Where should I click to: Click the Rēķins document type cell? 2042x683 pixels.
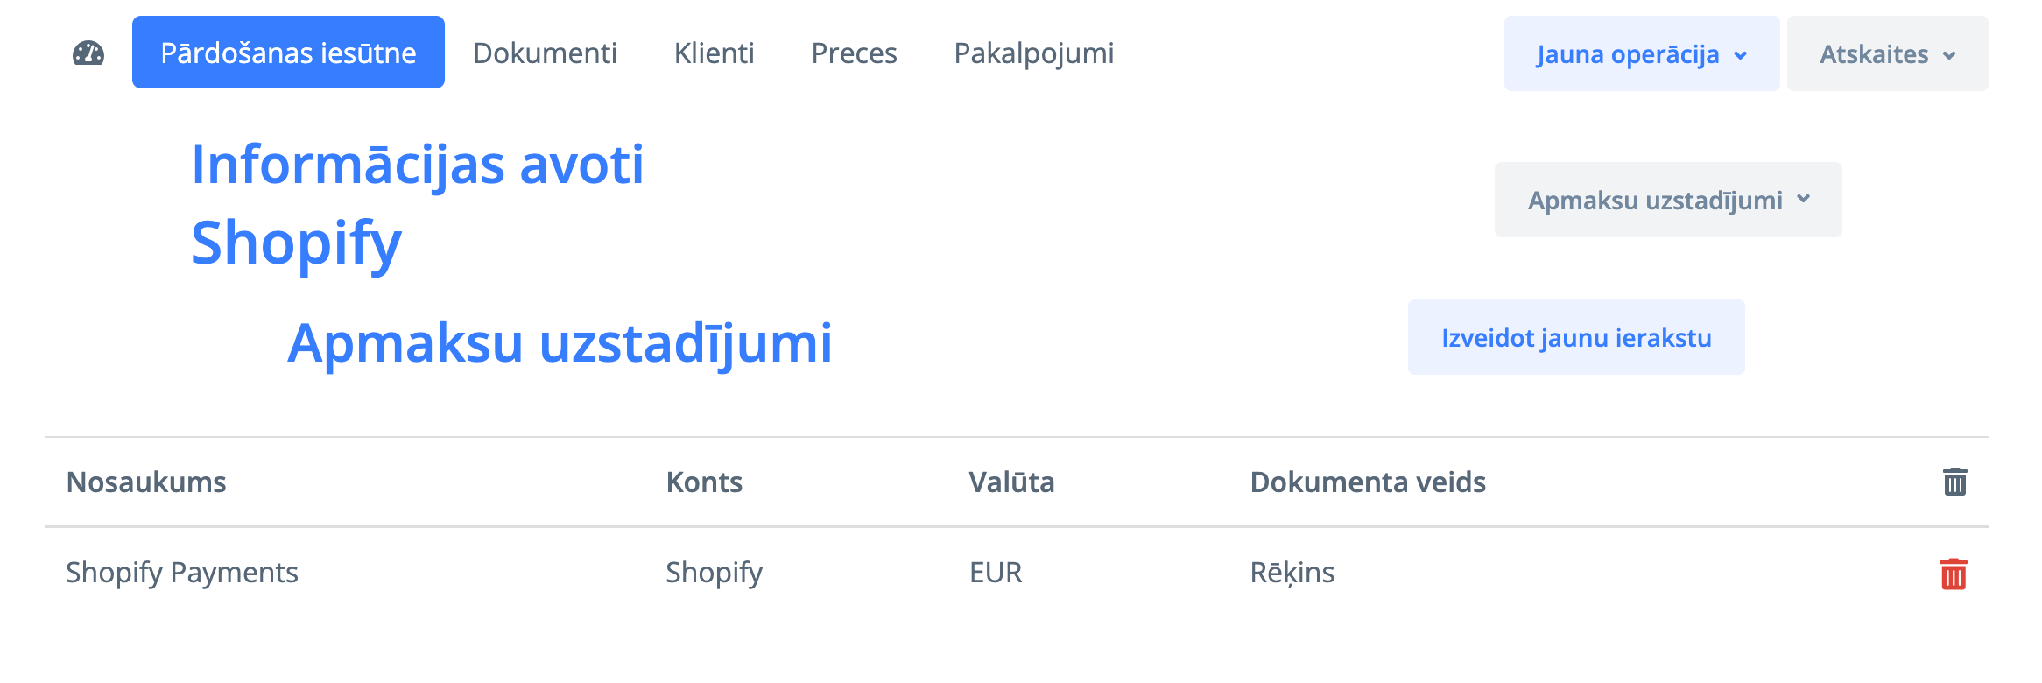pyautogui.click(x=1292, y=573)
